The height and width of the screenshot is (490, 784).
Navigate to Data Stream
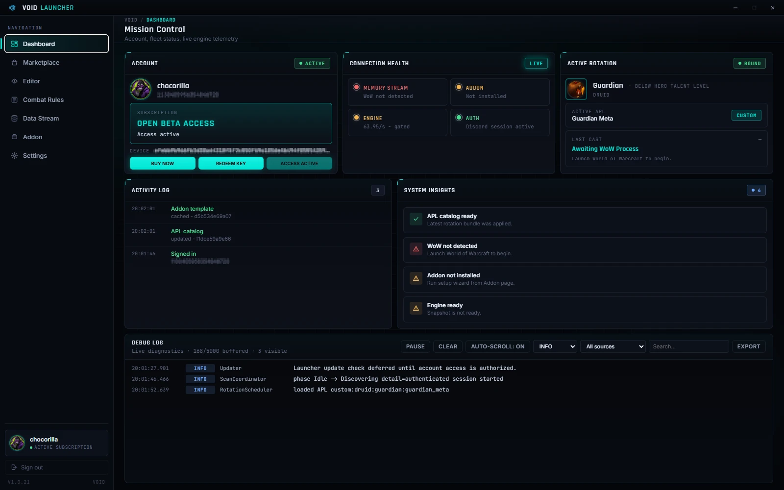[56, 119]
